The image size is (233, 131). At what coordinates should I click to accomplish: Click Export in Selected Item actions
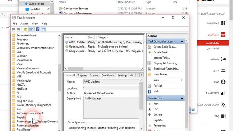(158, 120)
